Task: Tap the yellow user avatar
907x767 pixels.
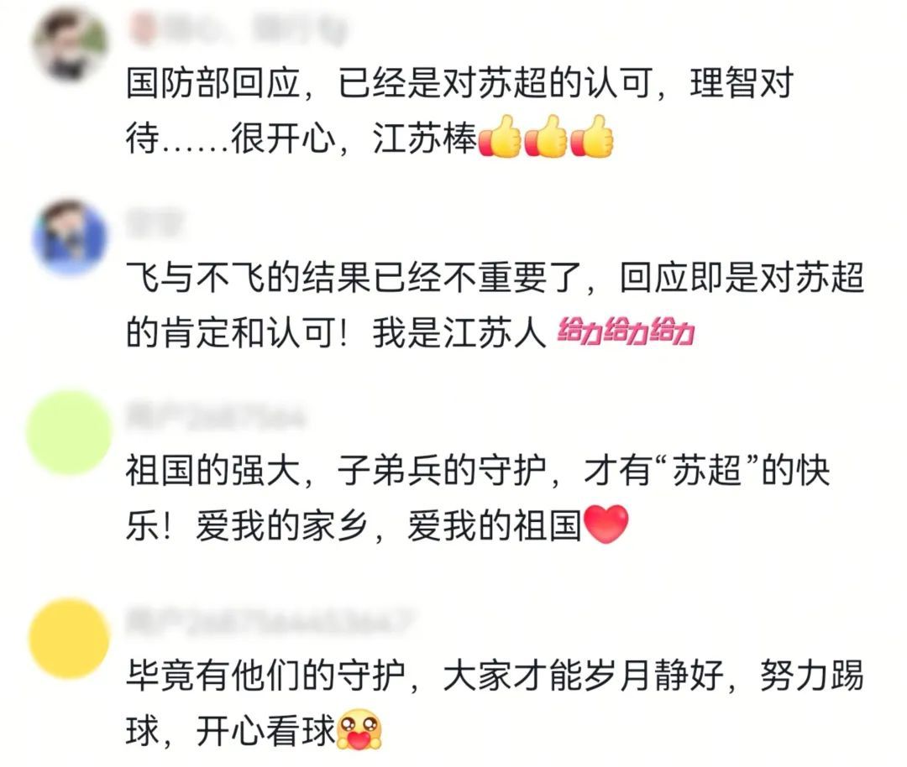Action: [x=69, y=639]
